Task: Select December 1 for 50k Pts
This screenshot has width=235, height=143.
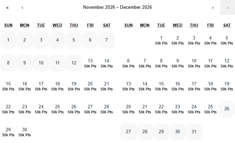Action: tap(161, 40)
